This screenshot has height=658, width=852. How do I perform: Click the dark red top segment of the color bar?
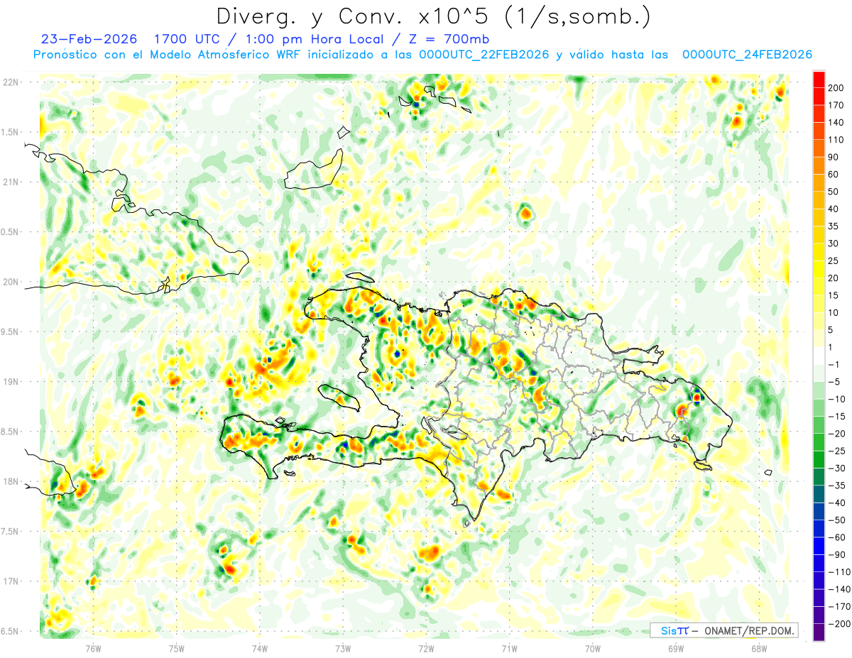819,79
